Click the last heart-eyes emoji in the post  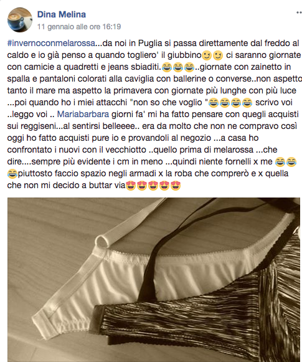pos(176,186)
